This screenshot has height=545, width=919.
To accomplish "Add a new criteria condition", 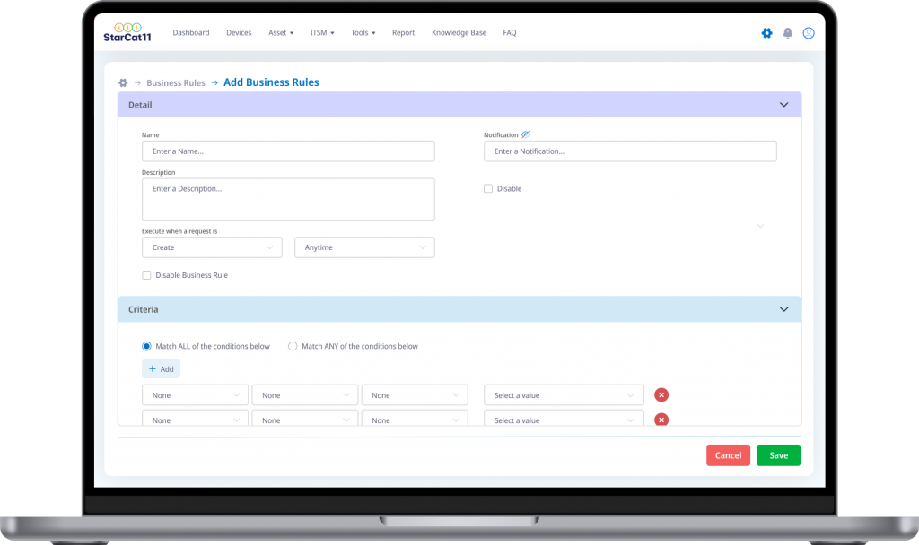I will (x=162, y=368).
